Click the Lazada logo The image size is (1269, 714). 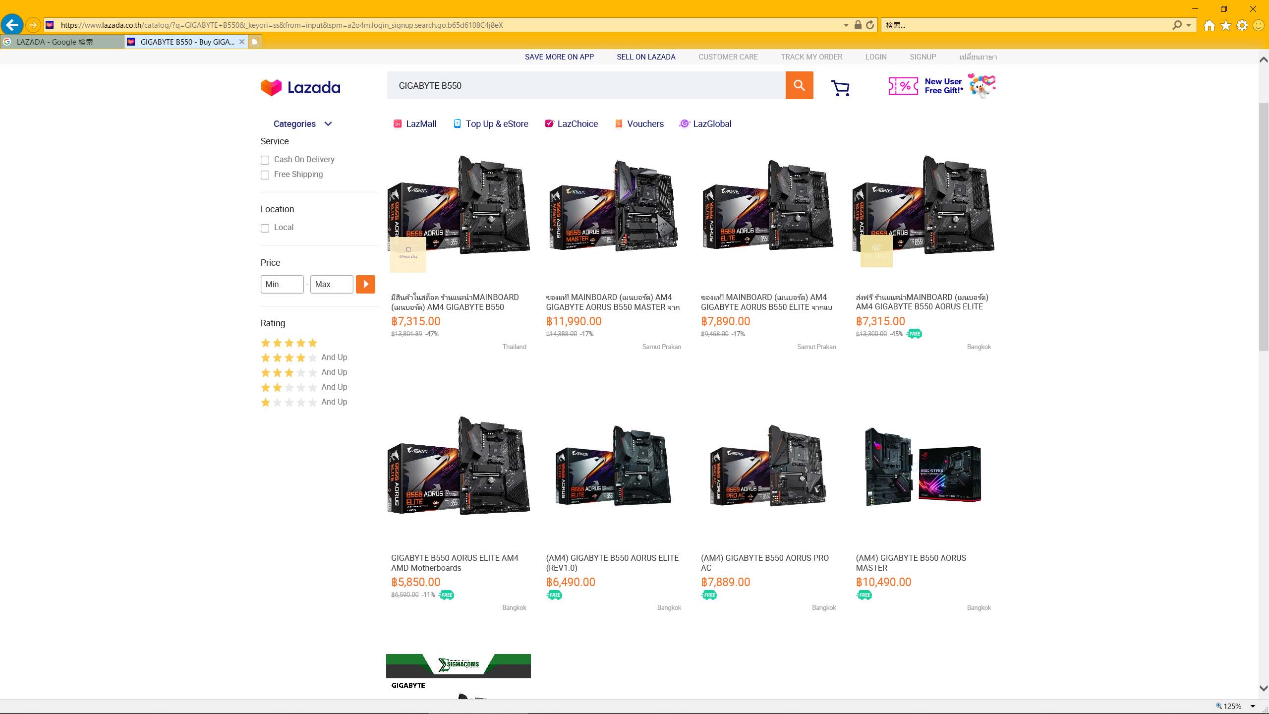point(300,88)
